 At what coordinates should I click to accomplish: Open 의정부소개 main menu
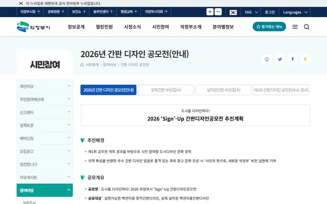(x=191, y=27)
